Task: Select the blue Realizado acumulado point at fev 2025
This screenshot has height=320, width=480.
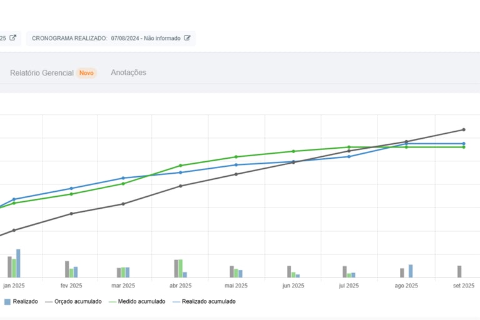Action: click(71, 188)
